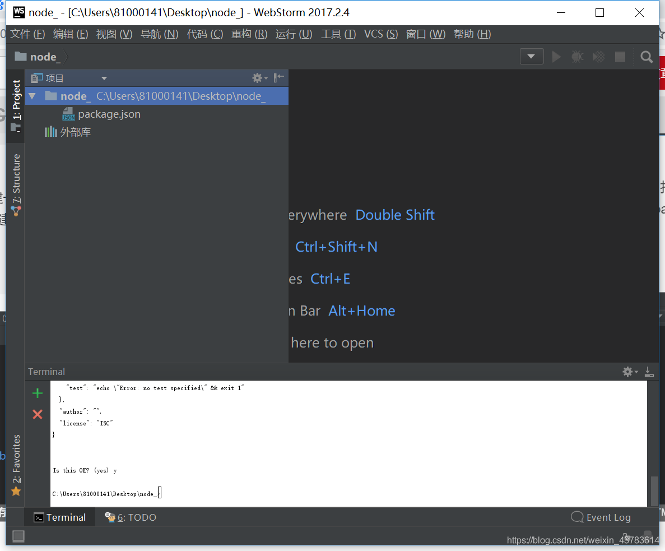Viewport: 665px width, 551px height.
Task: Open Terminal panel gear settings
Action: point(630,372)
